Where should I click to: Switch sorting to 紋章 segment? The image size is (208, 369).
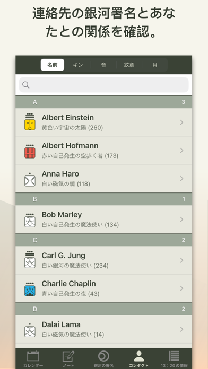(x=129, y=65)
